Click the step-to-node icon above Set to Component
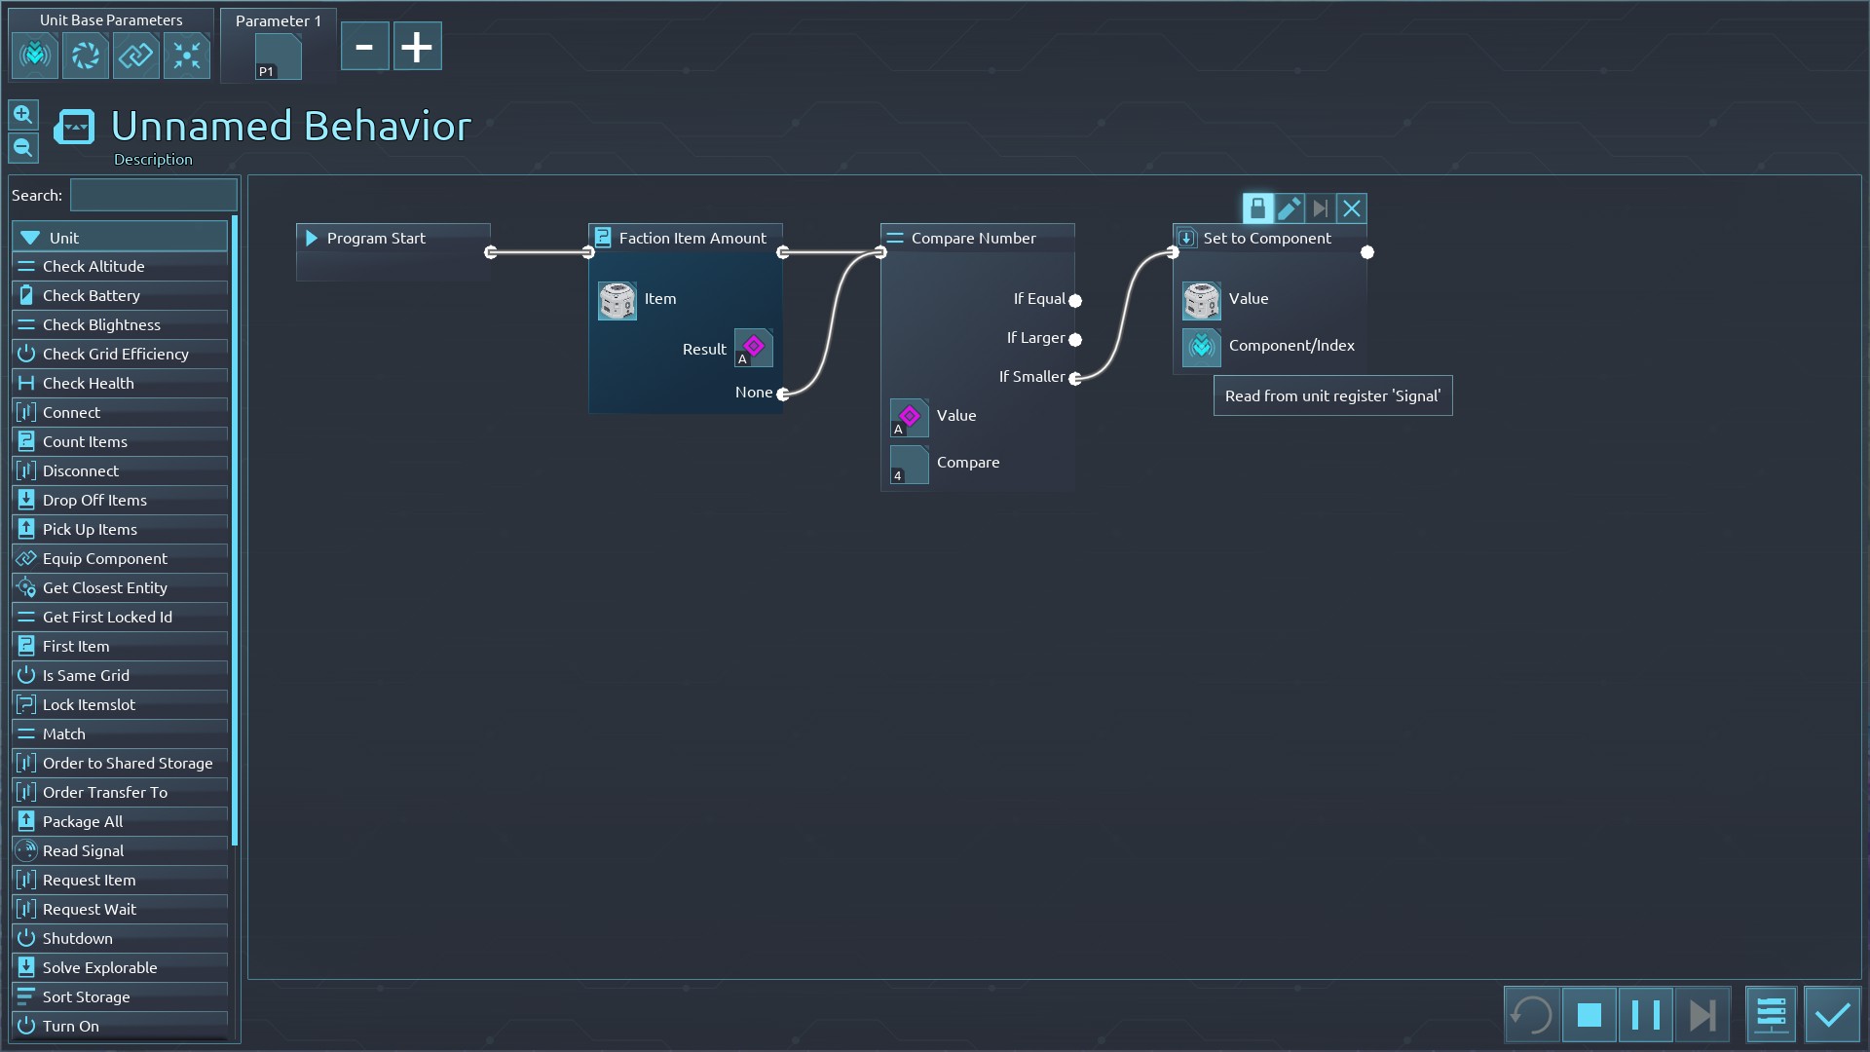This screenshot has height=1052, width=1870. click(x=1320, y=208)
